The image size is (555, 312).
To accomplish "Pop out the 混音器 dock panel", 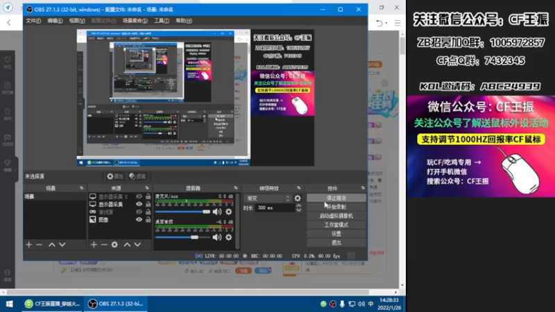I will click(236, 188).
